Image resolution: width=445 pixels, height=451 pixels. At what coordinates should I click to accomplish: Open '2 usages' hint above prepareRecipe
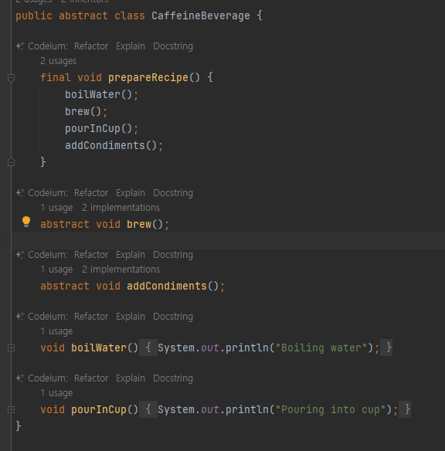tap(59, 61)
